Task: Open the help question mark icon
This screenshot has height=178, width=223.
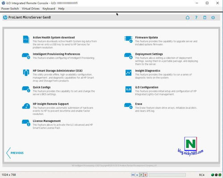Action: point(196,17)
